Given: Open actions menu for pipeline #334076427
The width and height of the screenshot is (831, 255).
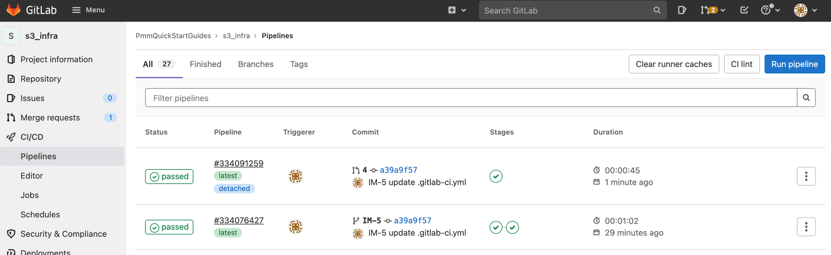Looking at the screenshot, I should click(806, 227).
